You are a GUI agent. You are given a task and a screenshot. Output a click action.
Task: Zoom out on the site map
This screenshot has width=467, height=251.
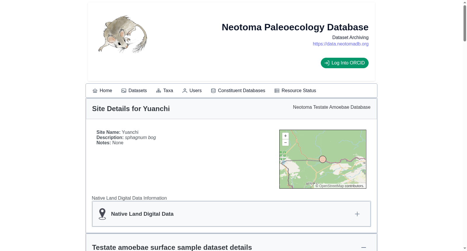(x=285, y=143)
